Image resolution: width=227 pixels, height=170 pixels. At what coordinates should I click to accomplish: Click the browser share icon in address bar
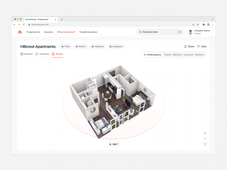193,24
